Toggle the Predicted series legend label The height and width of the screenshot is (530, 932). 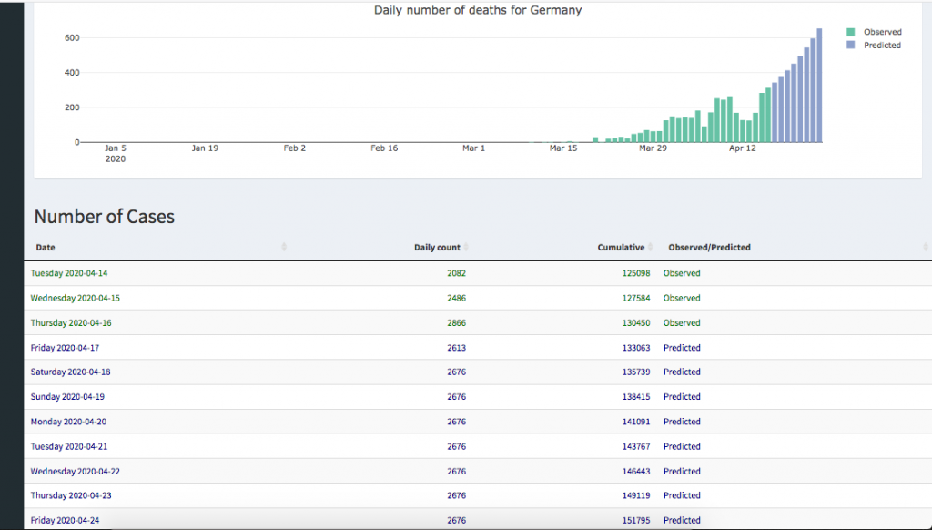click(x=882, y=45)
